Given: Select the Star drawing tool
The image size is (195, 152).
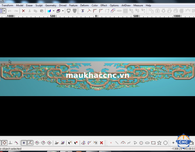Looking at the screenshot, I should coord(159,143).
